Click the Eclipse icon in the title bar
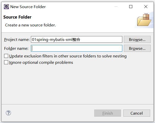 pyautogui.click(x=6, y=7)
